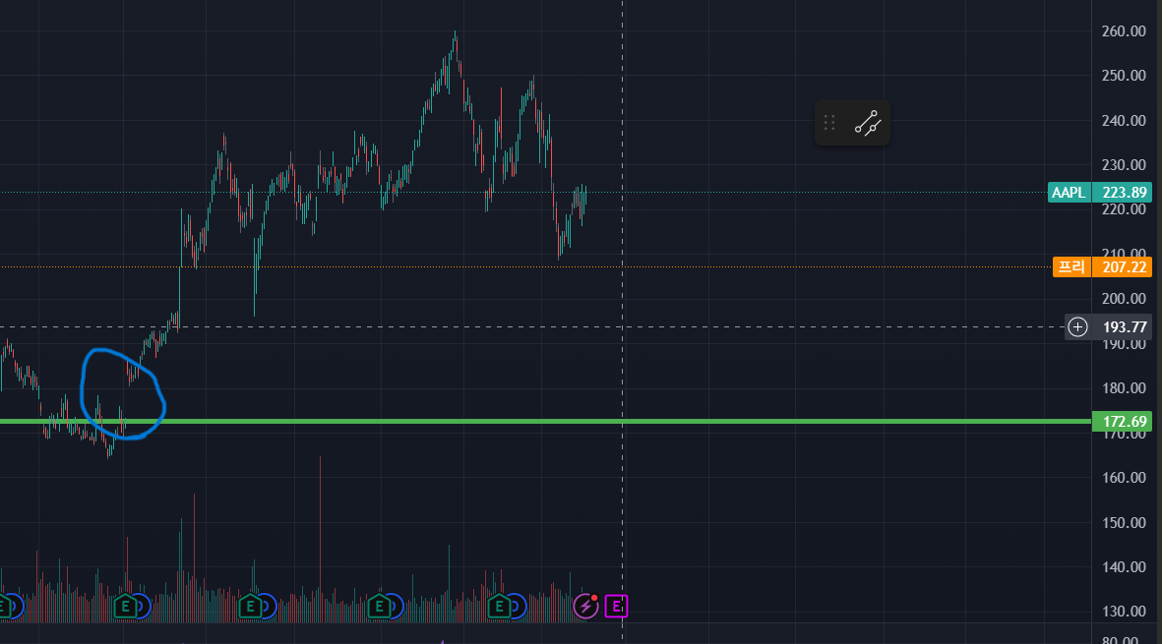The image size is (1162, 644).
Task: Open the purple lightning bolt news icon
Action: click(x=586, y=606)
